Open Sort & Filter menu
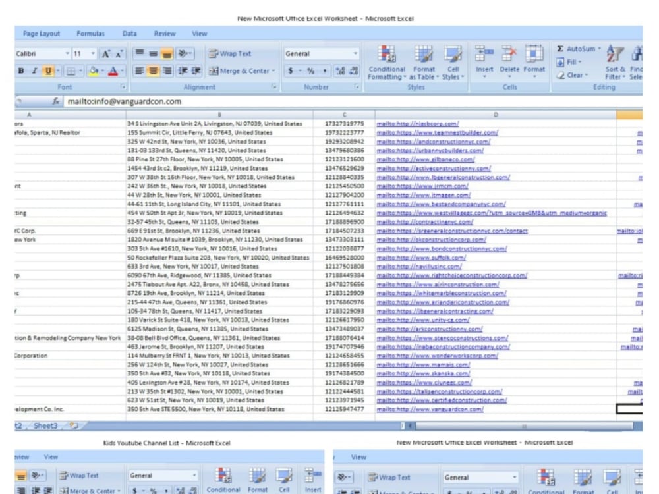The height and width of the screenshot is (494, 659). point(616,62)
